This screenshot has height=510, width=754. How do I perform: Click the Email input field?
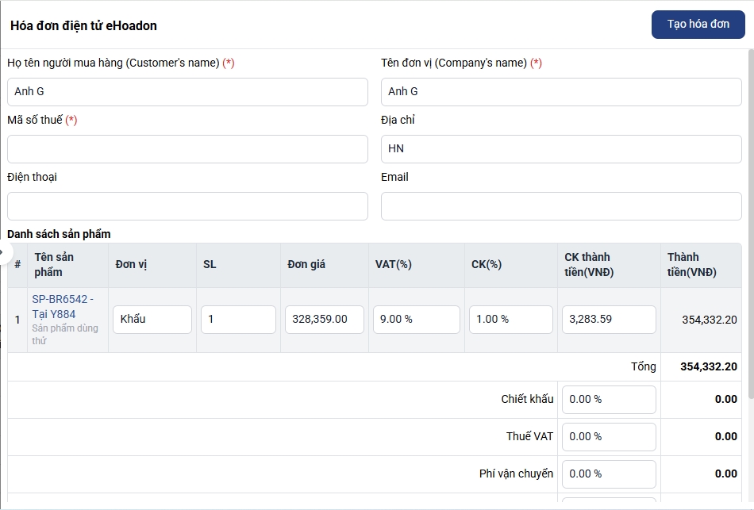pos(561,206)
